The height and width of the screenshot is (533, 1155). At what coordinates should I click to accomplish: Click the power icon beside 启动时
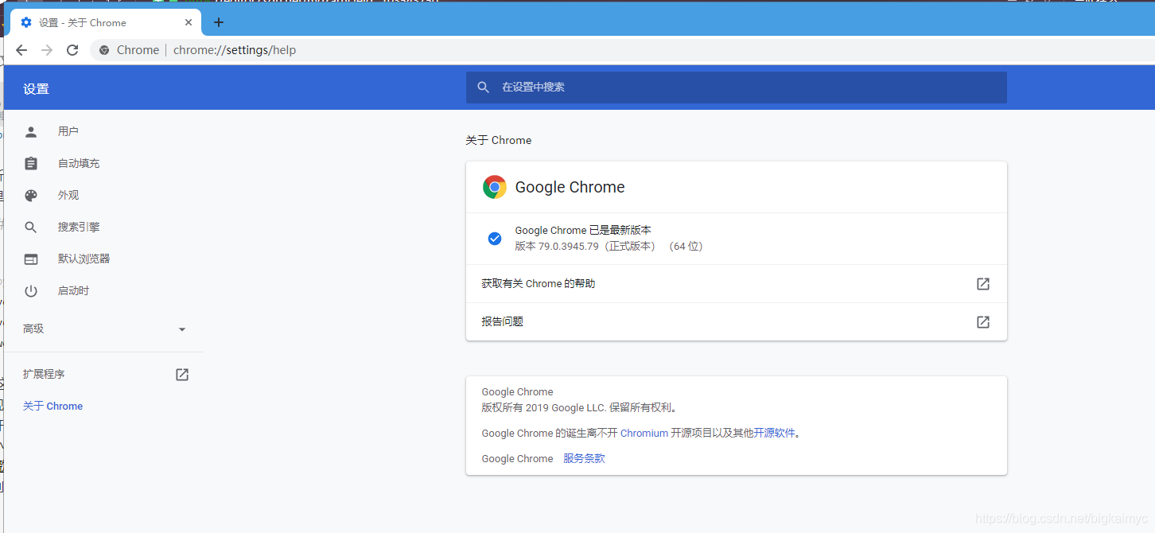(x=31, y=290)
